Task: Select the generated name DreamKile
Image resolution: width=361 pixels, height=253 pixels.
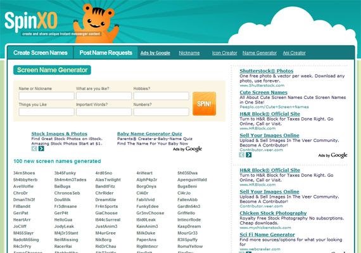Action: tap(106, 200)
